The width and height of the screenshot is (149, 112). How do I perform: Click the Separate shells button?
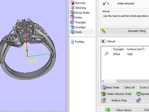(x=142, y=94)
